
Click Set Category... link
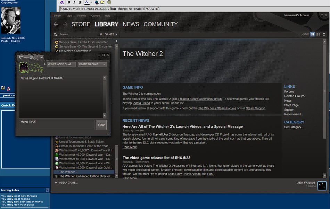294,127
